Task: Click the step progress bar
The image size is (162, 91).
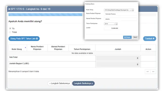Action: (45, 15)
